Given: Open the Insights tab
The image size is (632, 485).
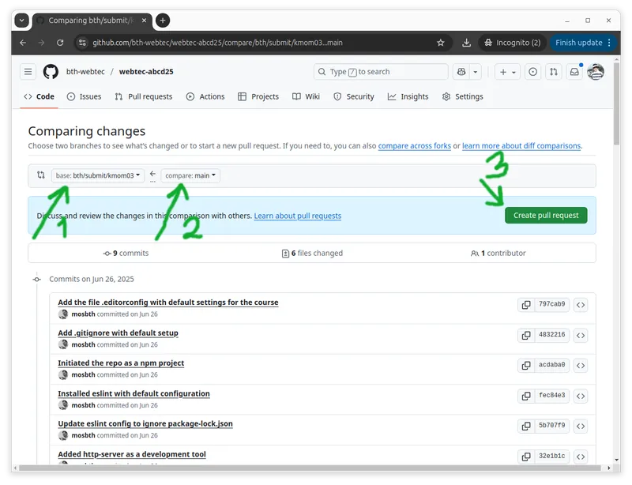Looking at the screenshot, I should [x=408, y=96].
